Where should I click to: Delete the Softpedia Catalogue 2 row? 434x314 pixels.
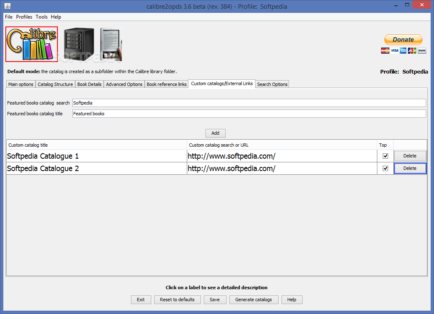click(410, 168)
